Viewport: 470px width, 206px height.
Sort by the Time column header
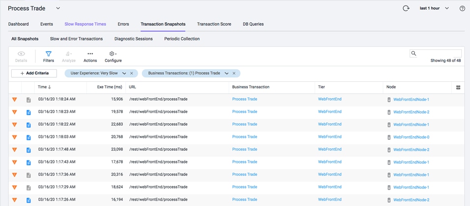click(44, 87)
